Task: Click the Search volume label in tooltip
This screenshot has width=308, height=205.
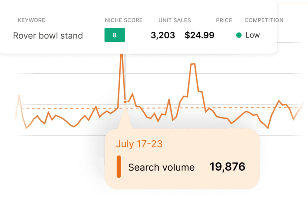Action: click(161, 167)
